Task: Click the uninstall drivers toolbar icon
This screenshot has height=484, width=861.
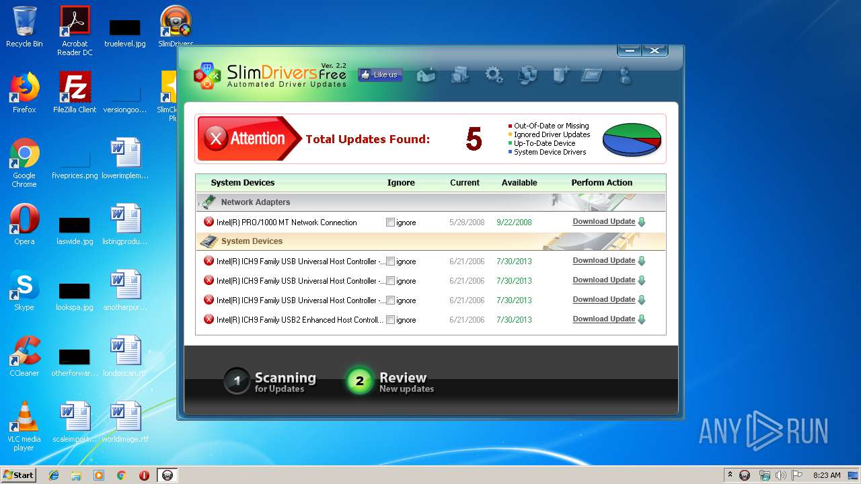Action: [460, 75]
